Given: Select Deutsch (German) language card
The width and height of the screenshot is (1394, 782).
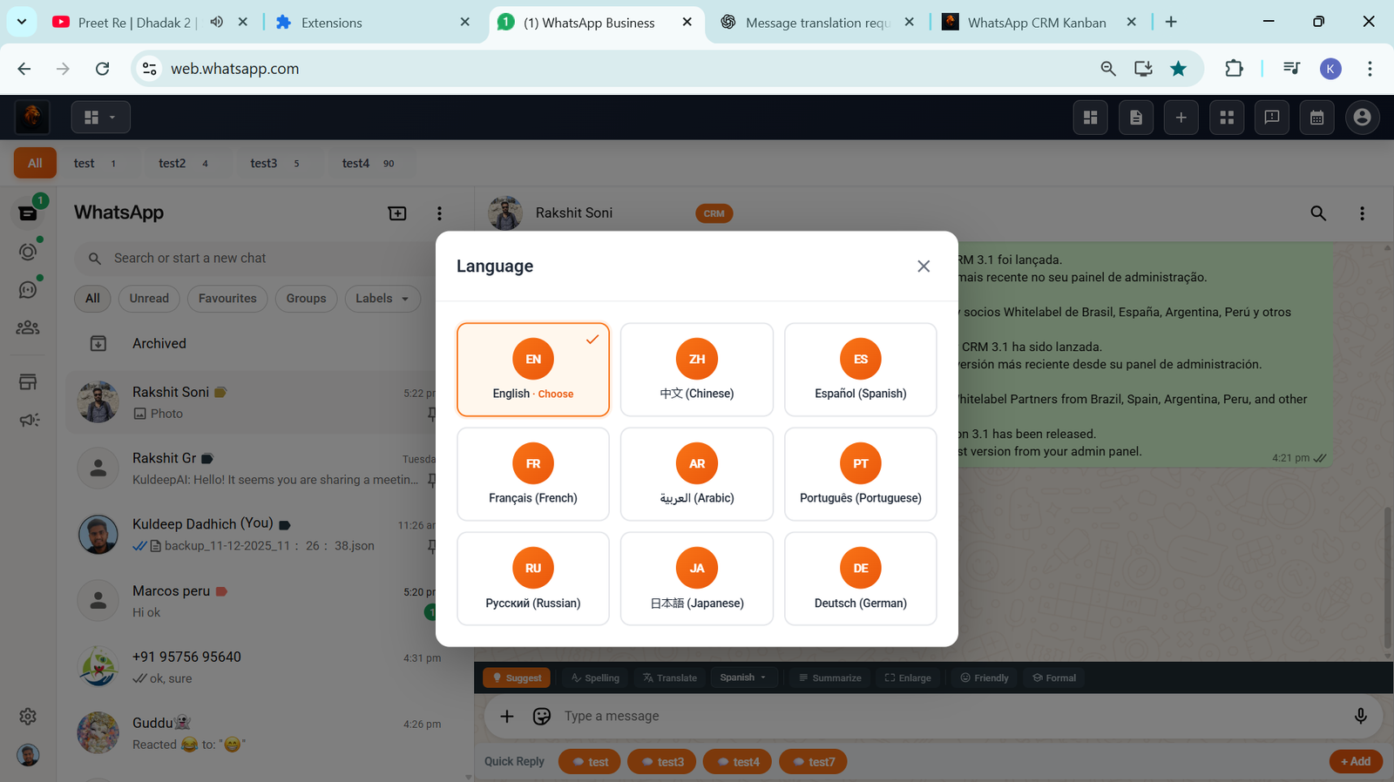Looking at the screenshot, I should pyautogui.click(x=861, y=578).
